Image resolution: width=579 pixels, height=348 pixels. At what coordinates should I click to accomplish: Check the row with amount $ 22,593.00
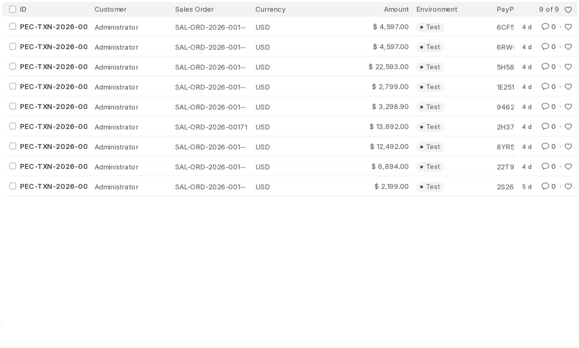pyautogui.click(x=13, y=67)
